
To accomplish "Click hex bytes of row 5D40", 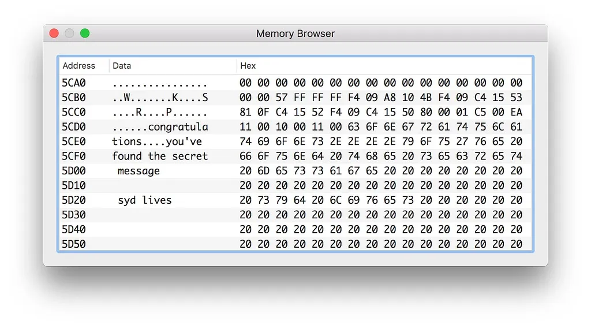I will (381, 230).
